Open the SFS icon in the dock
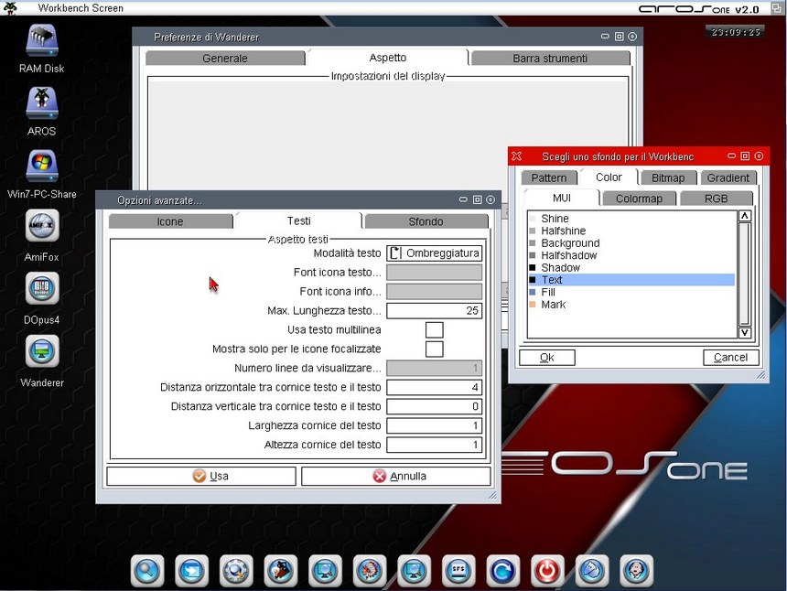 [x=458, y=570]
